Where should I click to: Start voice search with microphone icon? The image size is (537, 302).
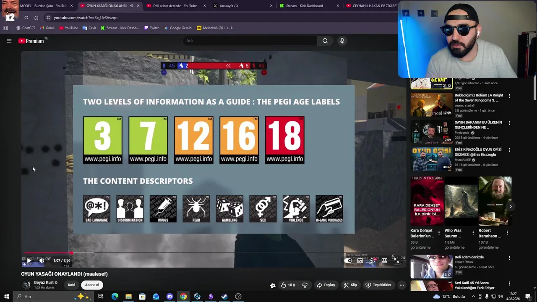pyautogui.click(x=342, y=41)
